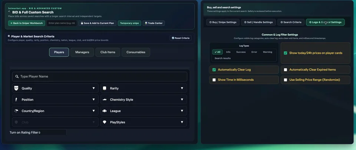Click the Log Types label
Viewport: 356px width, 150px height.
(244, 46)
